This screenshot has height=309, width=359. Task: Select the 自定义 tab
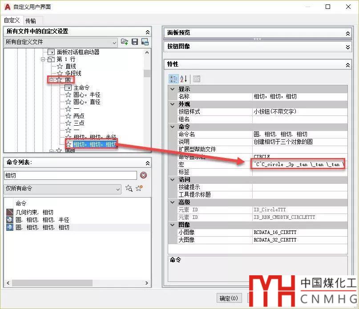[x=12, y=20]
